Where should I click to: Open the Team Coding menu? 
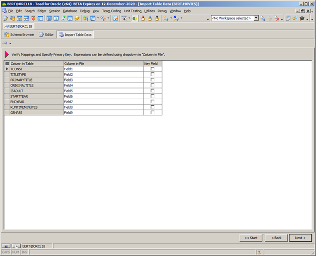(111, 11)
